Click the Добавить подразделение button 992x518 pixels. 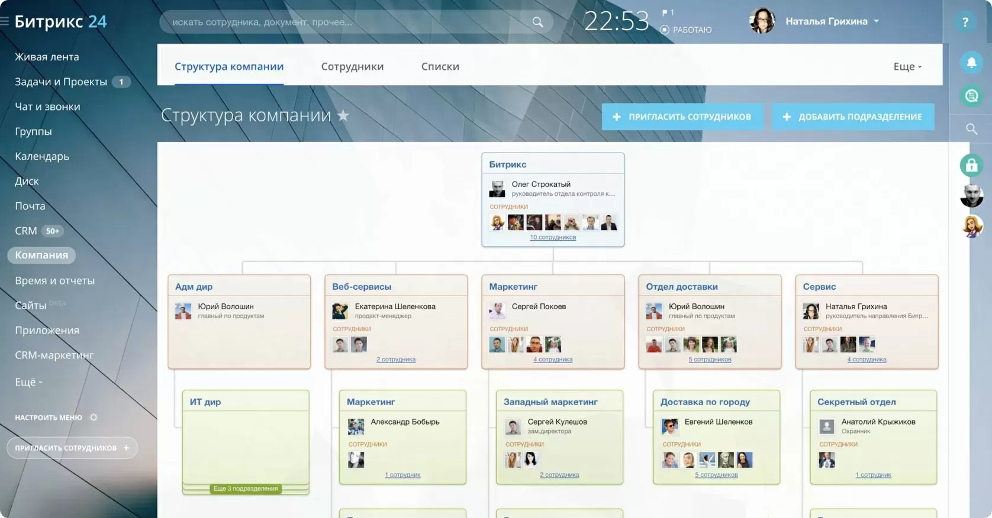point(853,116)
